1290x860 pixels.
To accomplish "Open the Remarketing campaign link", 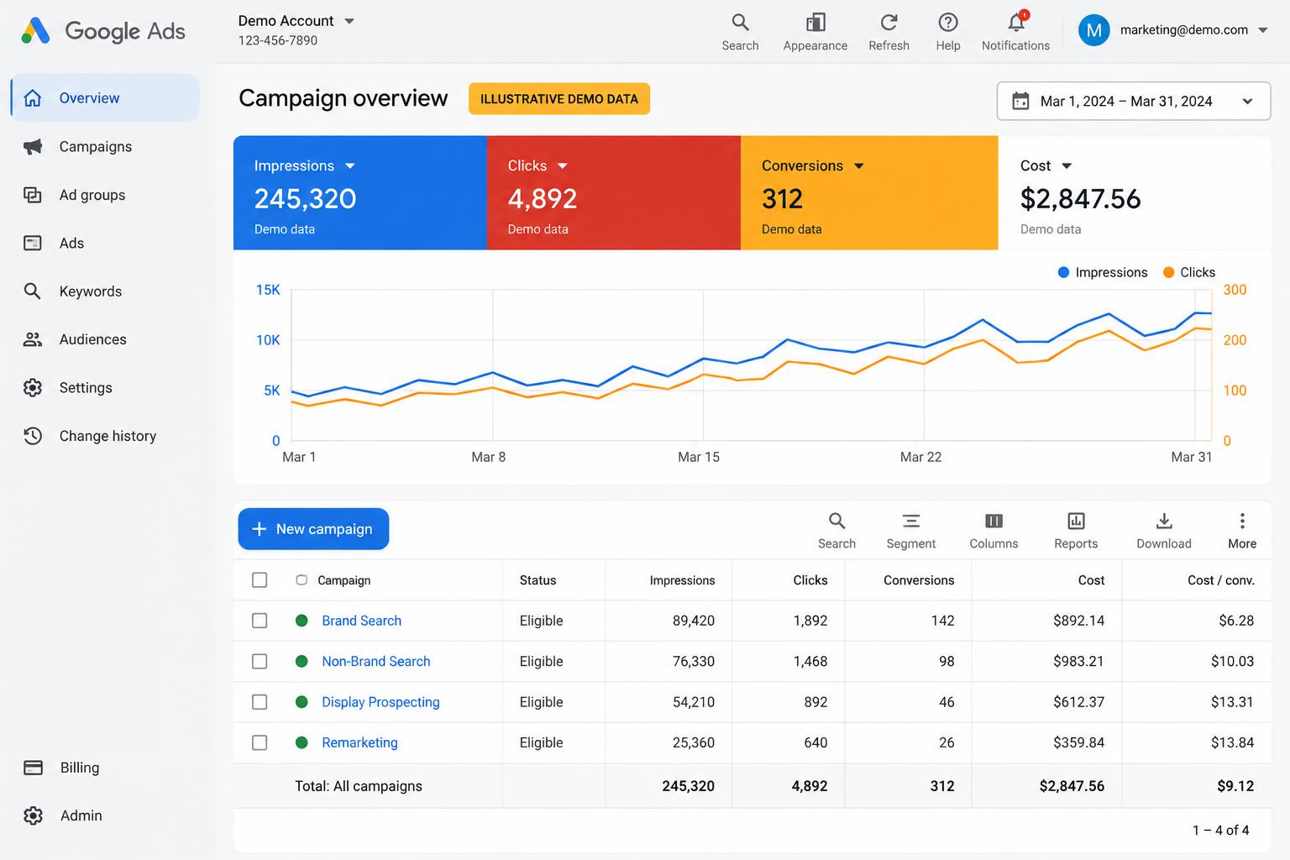I will (359, 742).
